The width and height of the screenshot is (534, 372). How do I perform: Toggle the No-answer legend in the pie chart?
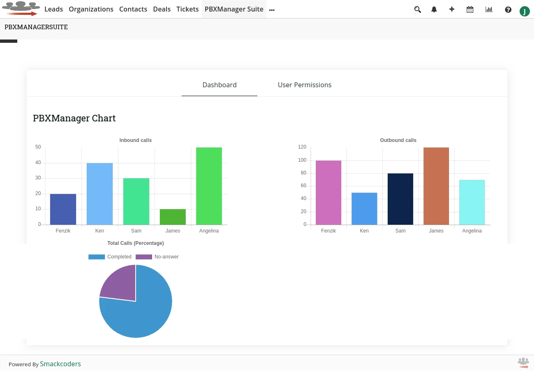(157, 256)
